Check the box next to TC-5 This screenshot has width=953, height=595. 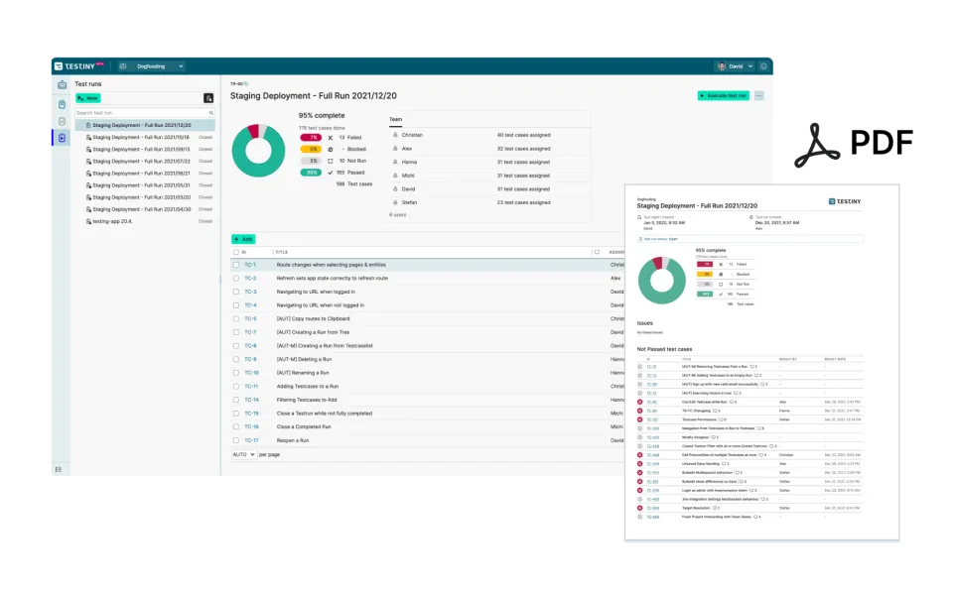click(x=236, y=318)
